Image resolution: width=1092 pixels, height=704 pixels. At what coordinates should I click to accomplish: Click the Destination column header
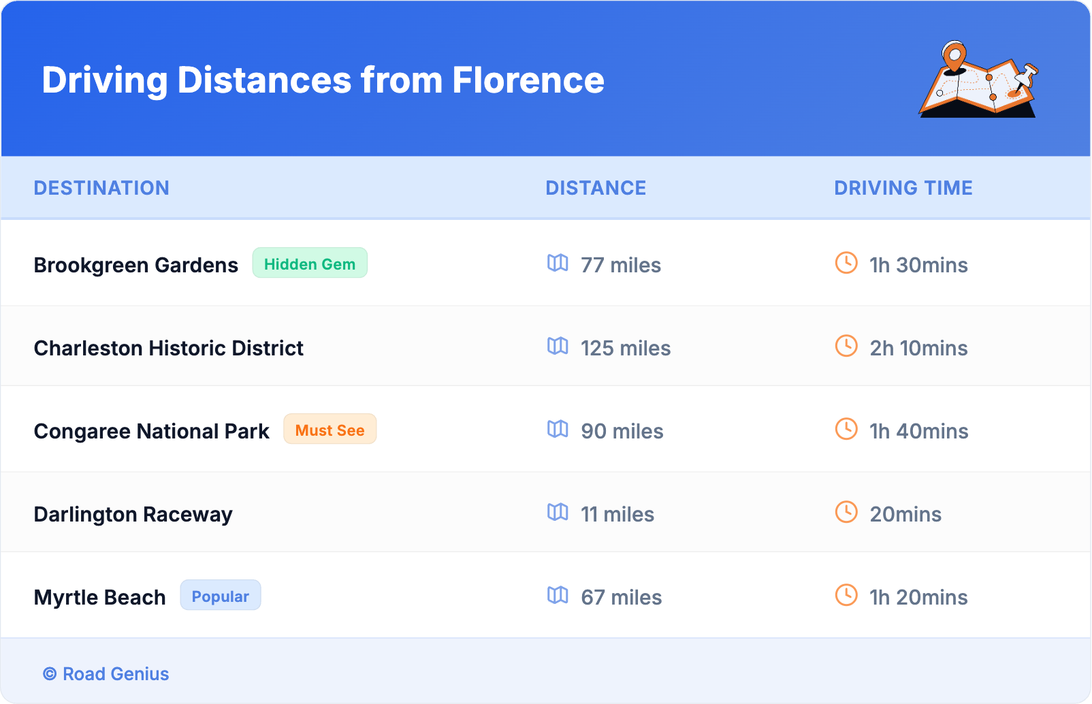click(x=101, y=188)
